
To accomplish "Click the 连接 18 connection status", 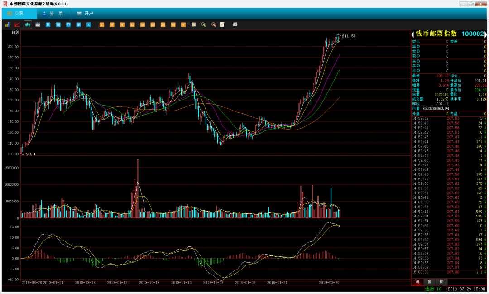I will [433, 289].
